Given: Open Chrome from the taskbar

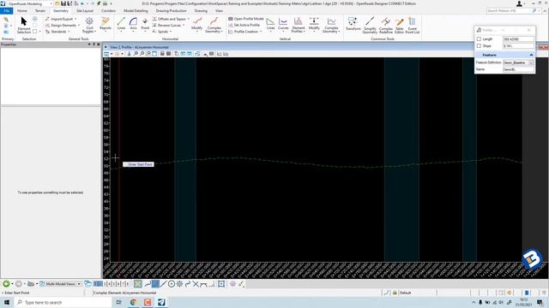Looking at the screenshot, I should pyautogui.click(x=134, y=302).
